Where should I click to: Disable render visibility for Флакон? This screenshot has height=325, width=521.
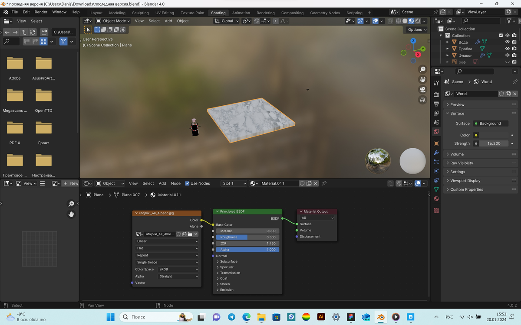coord(514,55)
